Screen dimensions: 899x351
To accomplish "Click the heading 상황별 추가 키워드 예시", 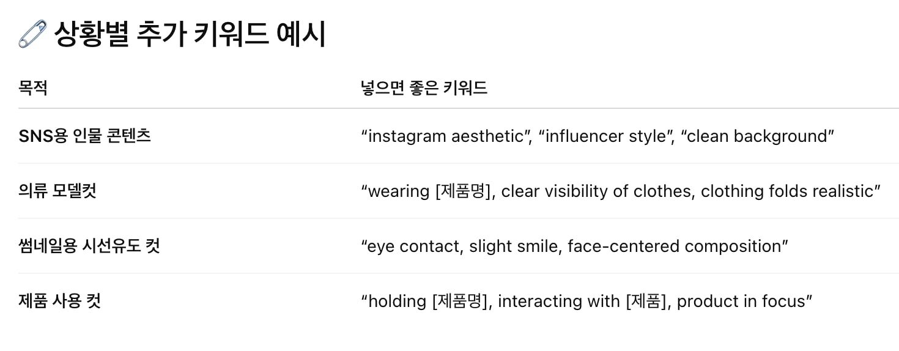I will (190, 34).
